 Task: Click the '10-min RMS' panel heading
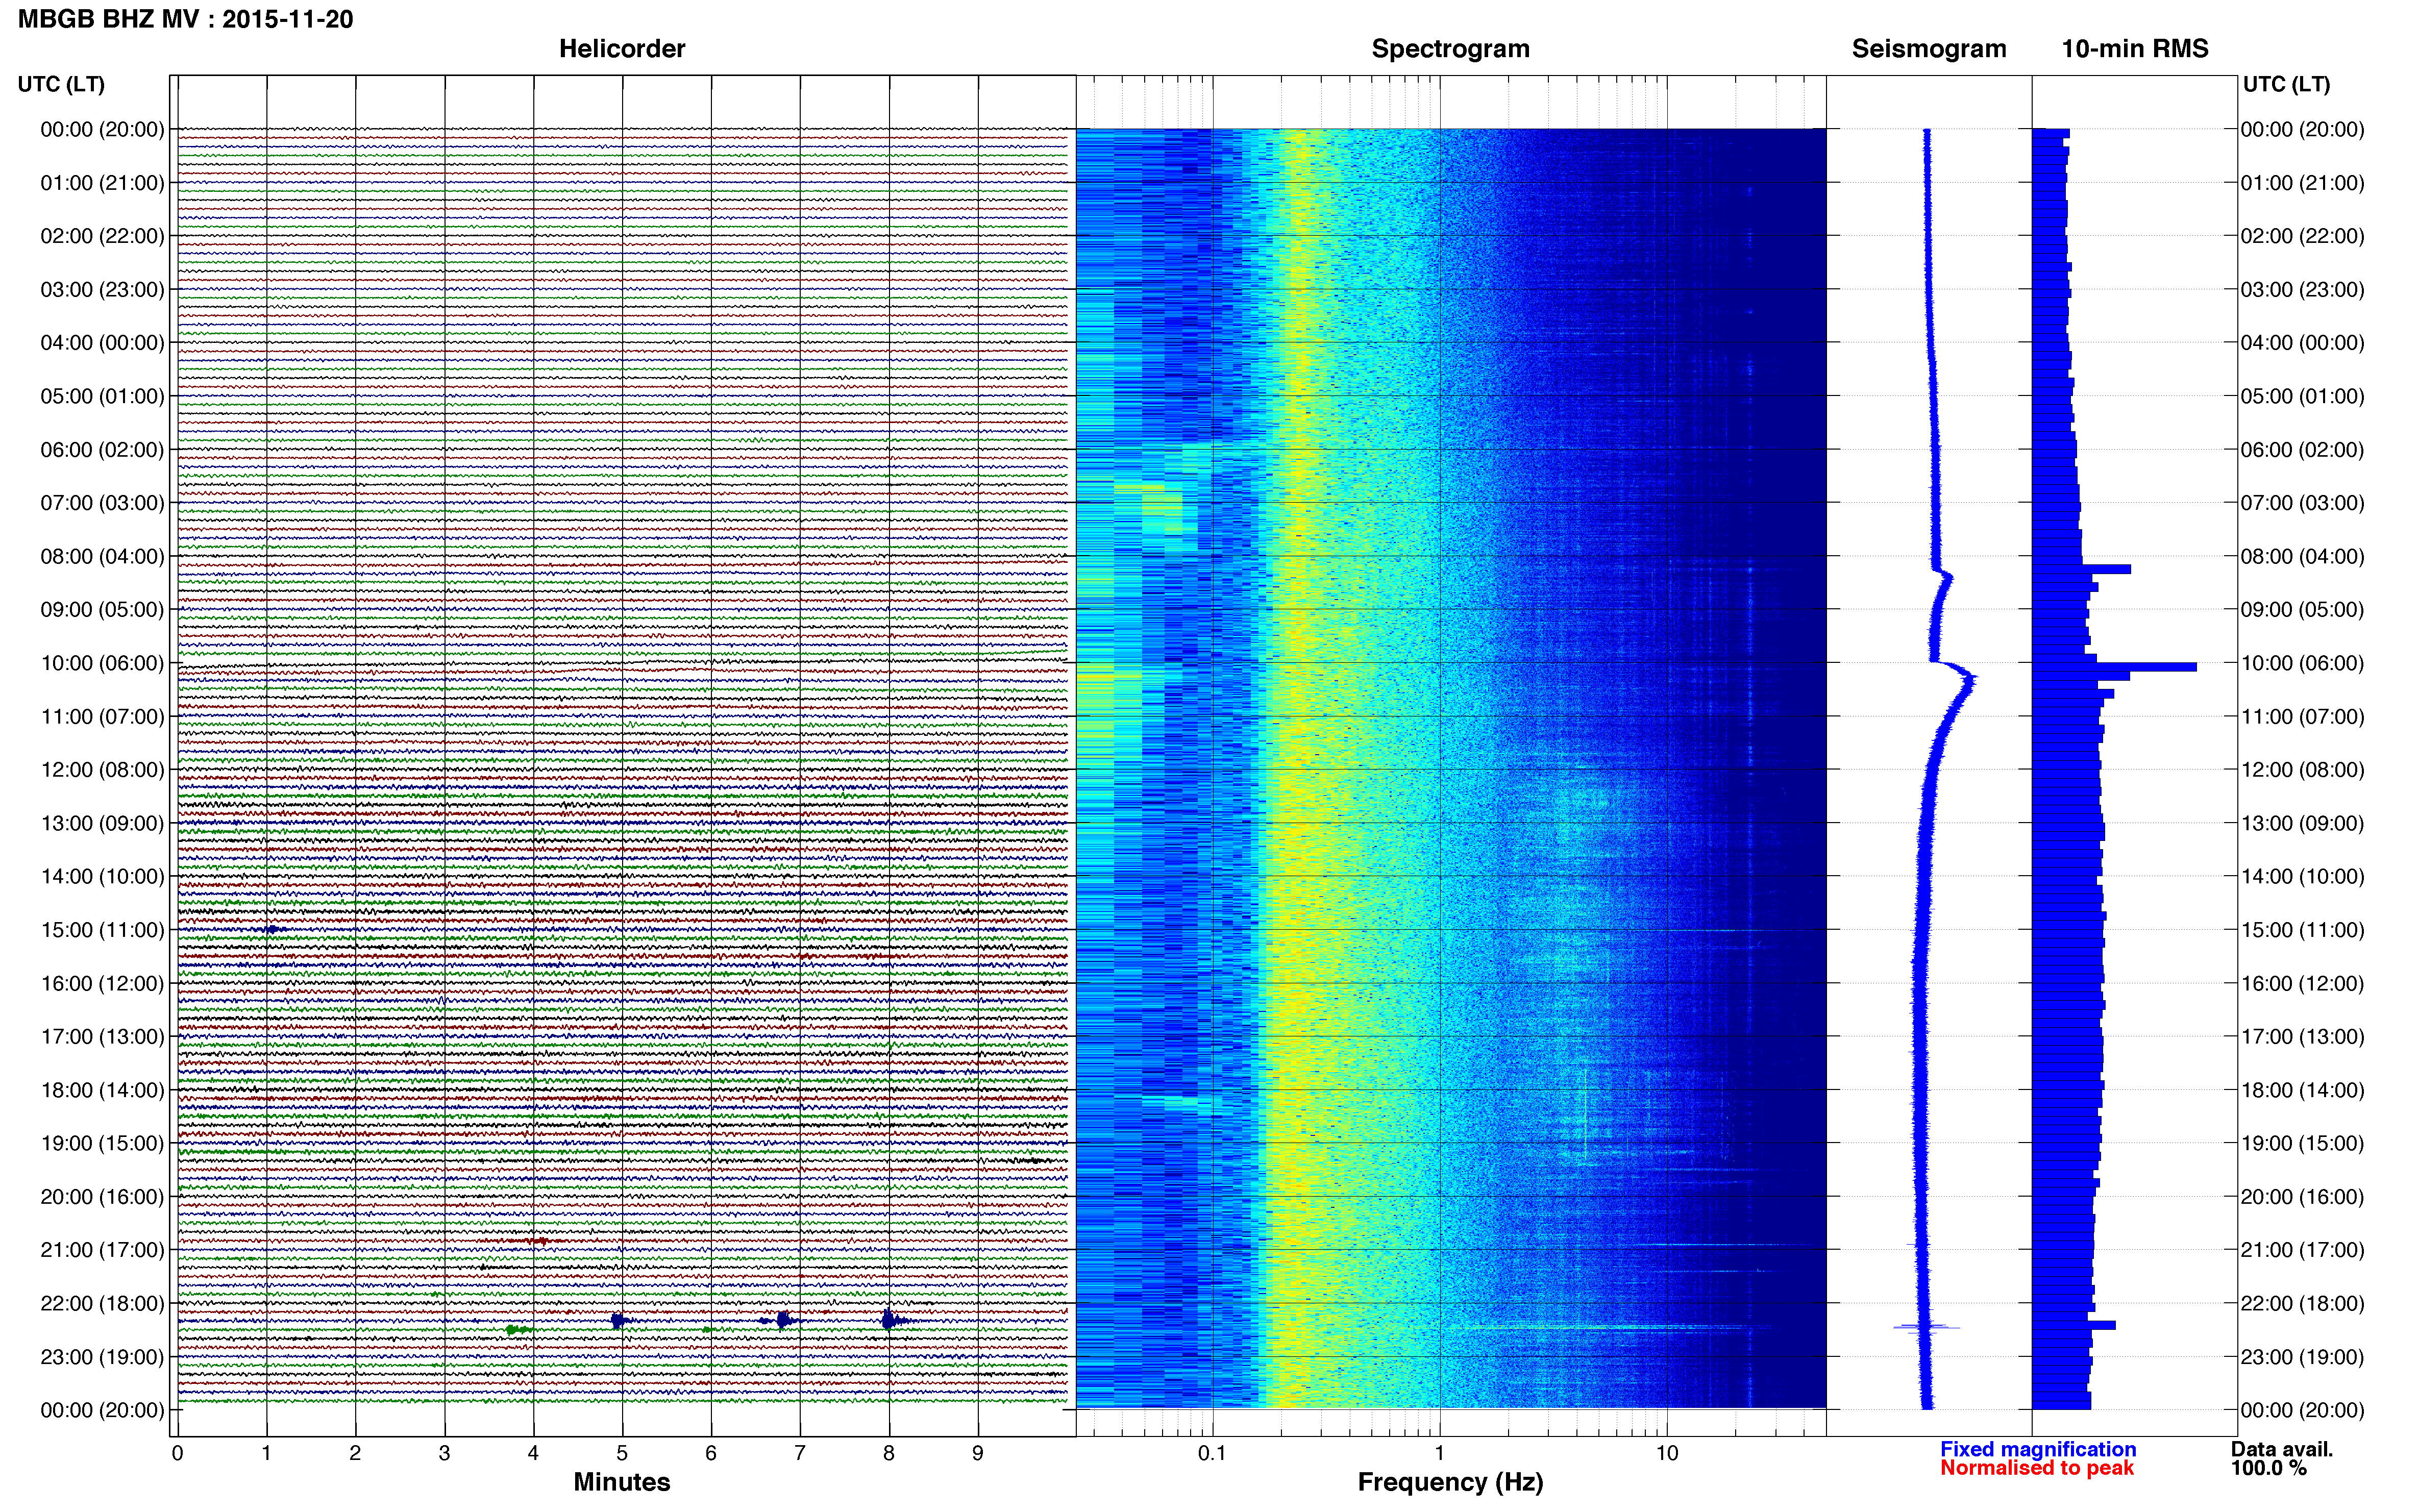(x=2135, y=48)
